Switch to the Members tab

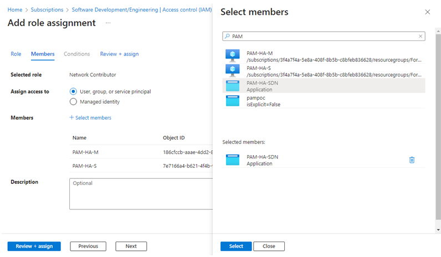(x=43, y=54)
